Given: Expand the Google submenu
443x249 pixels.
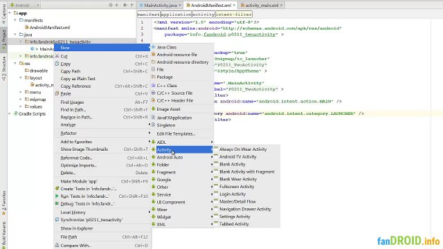Looking at the screenshot, I should tap(182, 180).
